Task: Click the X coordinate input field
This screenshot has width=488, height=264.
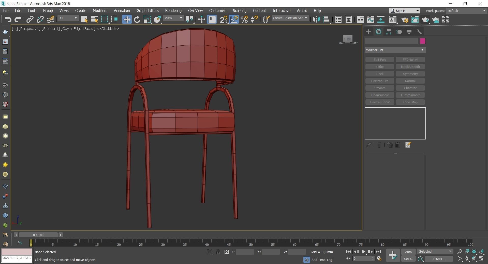Action: point(245,252)
